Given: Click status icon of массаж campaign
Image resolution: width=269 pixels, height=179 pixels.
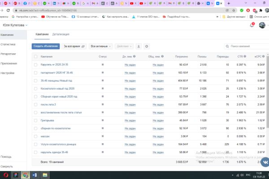Looking at the screenshot, I should click(103, 136).
